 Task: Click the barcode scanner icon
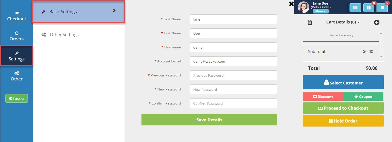[x=355, y=8]
